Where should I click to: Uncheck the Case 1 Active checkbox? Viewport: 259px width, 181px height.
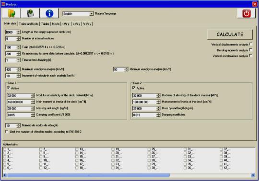tap(8, 88)
